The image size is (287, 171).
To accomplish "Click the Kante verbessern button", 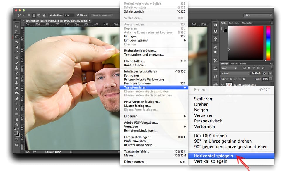I will 102,15.
